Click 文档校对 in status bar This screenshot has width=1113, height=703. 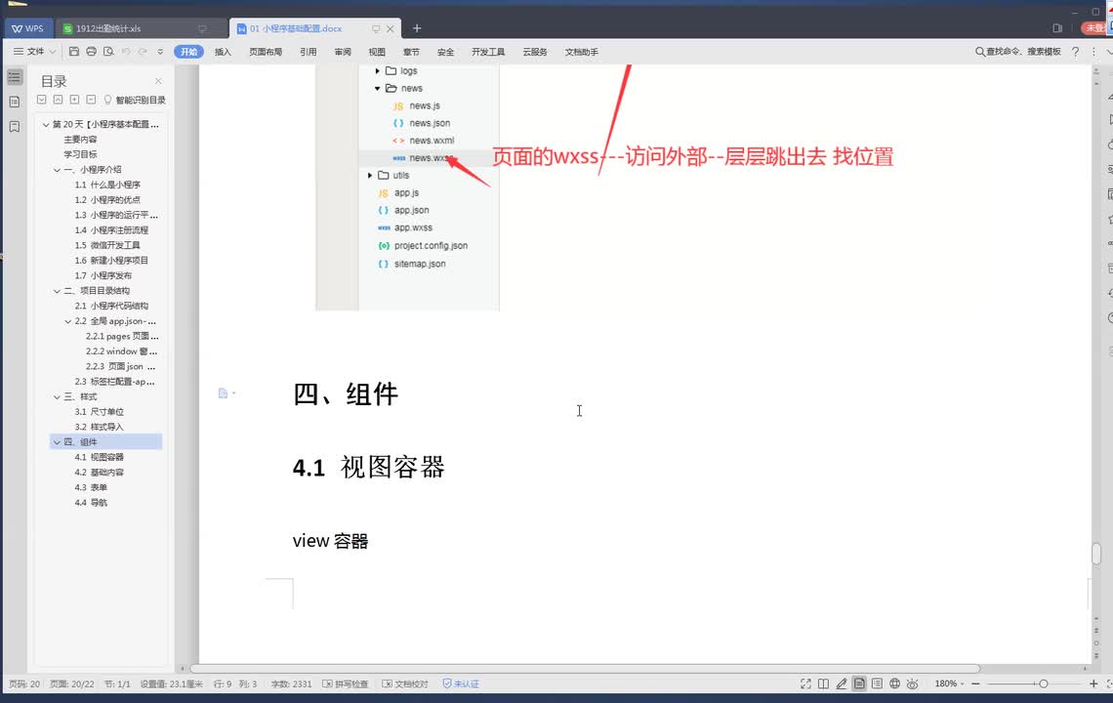[x=404, y=683]
